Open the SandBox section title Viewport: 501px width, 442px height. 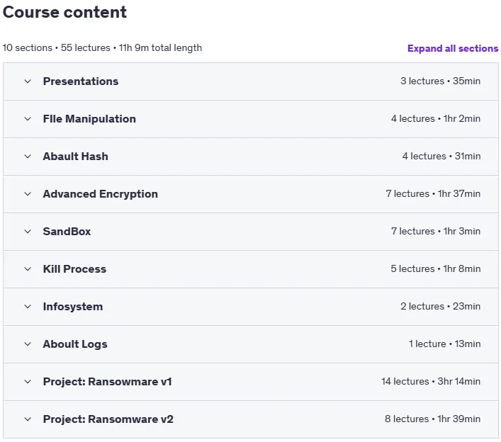click(67, 232)
